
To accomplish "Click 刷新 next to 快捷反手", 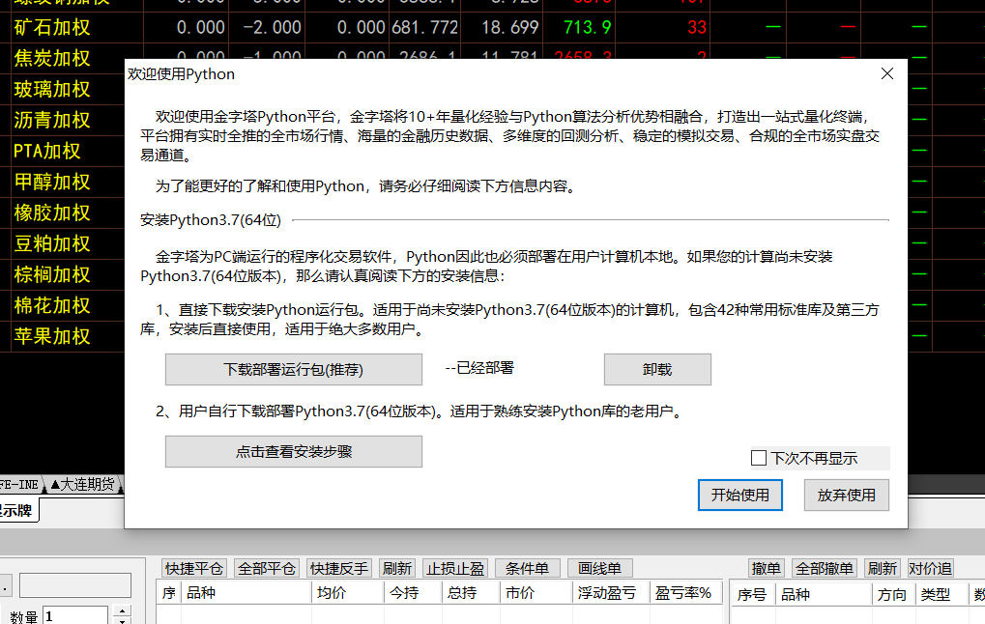I will tap(397, 568).
